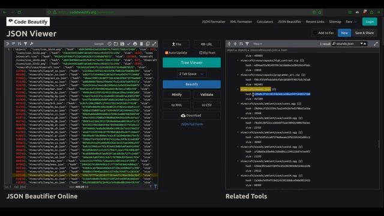Click the Save & Share button

tap(364, 33)
